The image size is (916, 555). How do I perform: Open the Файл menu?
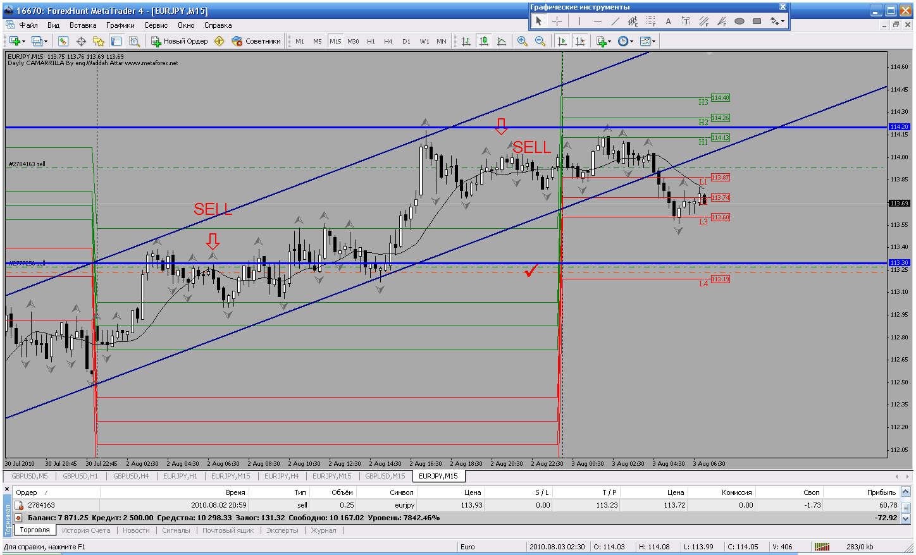[28, 25]
